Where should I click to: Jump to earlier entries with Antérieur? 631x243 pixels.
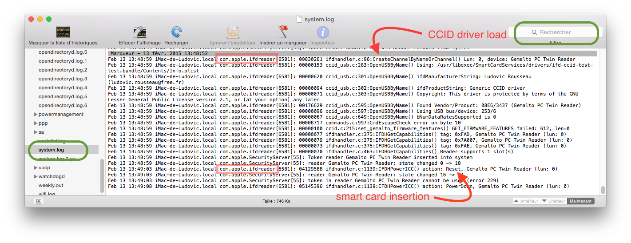[526, 201]
